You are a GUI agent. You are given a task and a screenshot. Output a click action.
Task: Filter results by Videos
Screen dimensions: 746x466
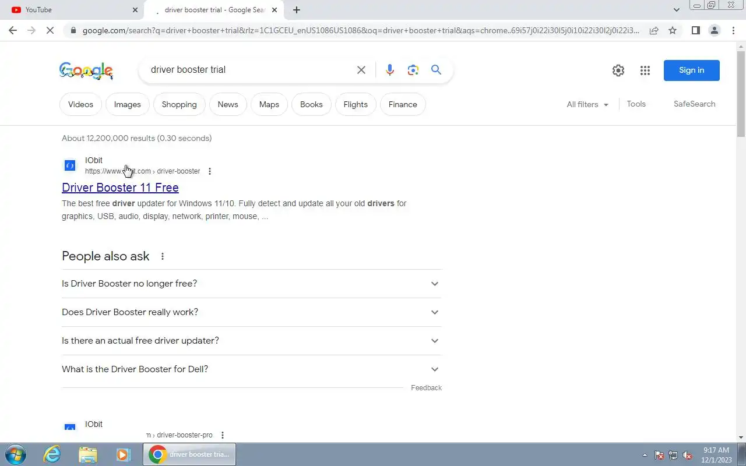pyautogui.click(x=80, y=104)
